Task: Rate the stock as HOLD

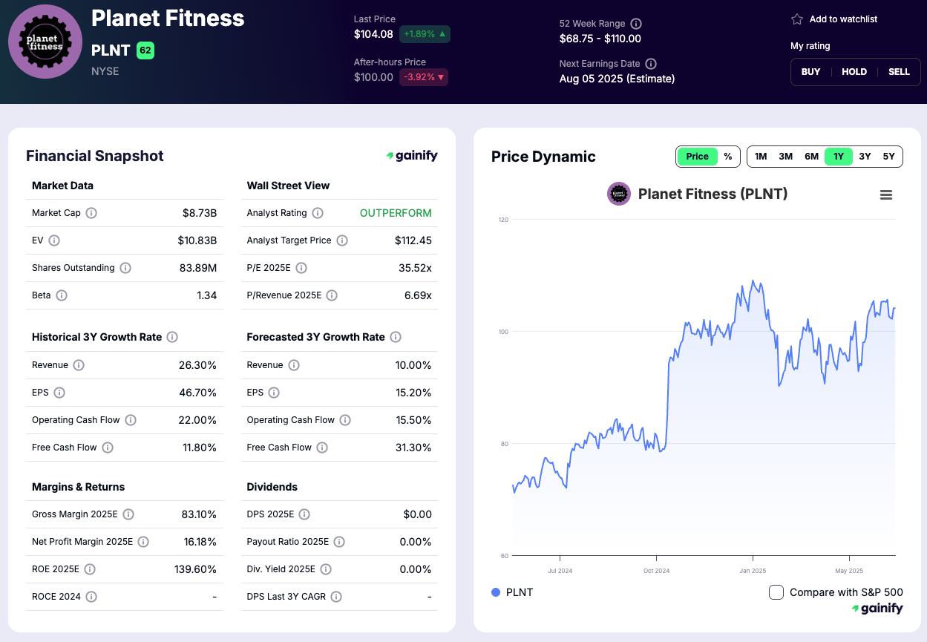Action: [x=854, y=72]
